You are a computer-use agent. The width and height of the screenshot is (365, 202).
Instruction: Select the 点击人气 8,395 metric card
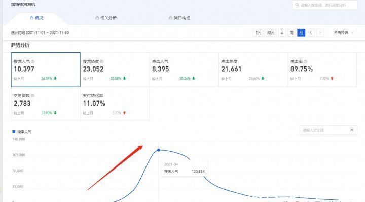184,70
